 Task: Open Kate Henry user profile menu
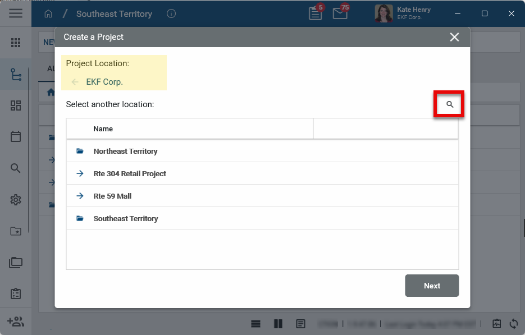click(403, 13)
